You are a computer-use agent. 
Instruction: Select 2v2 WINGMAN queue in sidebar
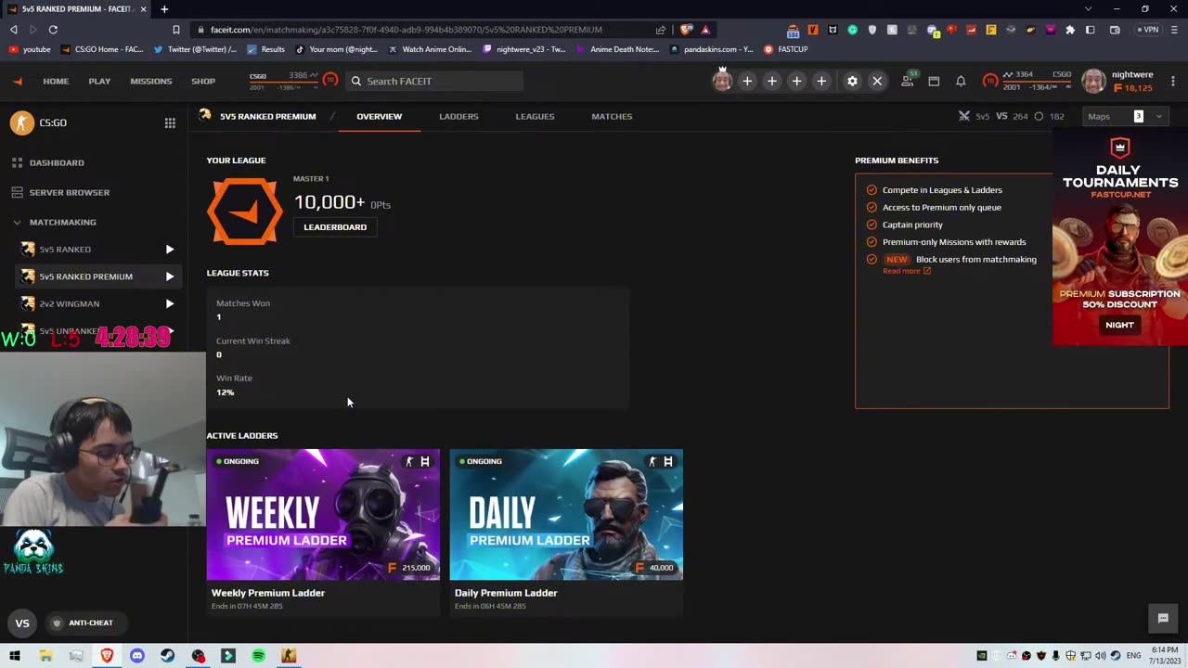click(69, 303)
